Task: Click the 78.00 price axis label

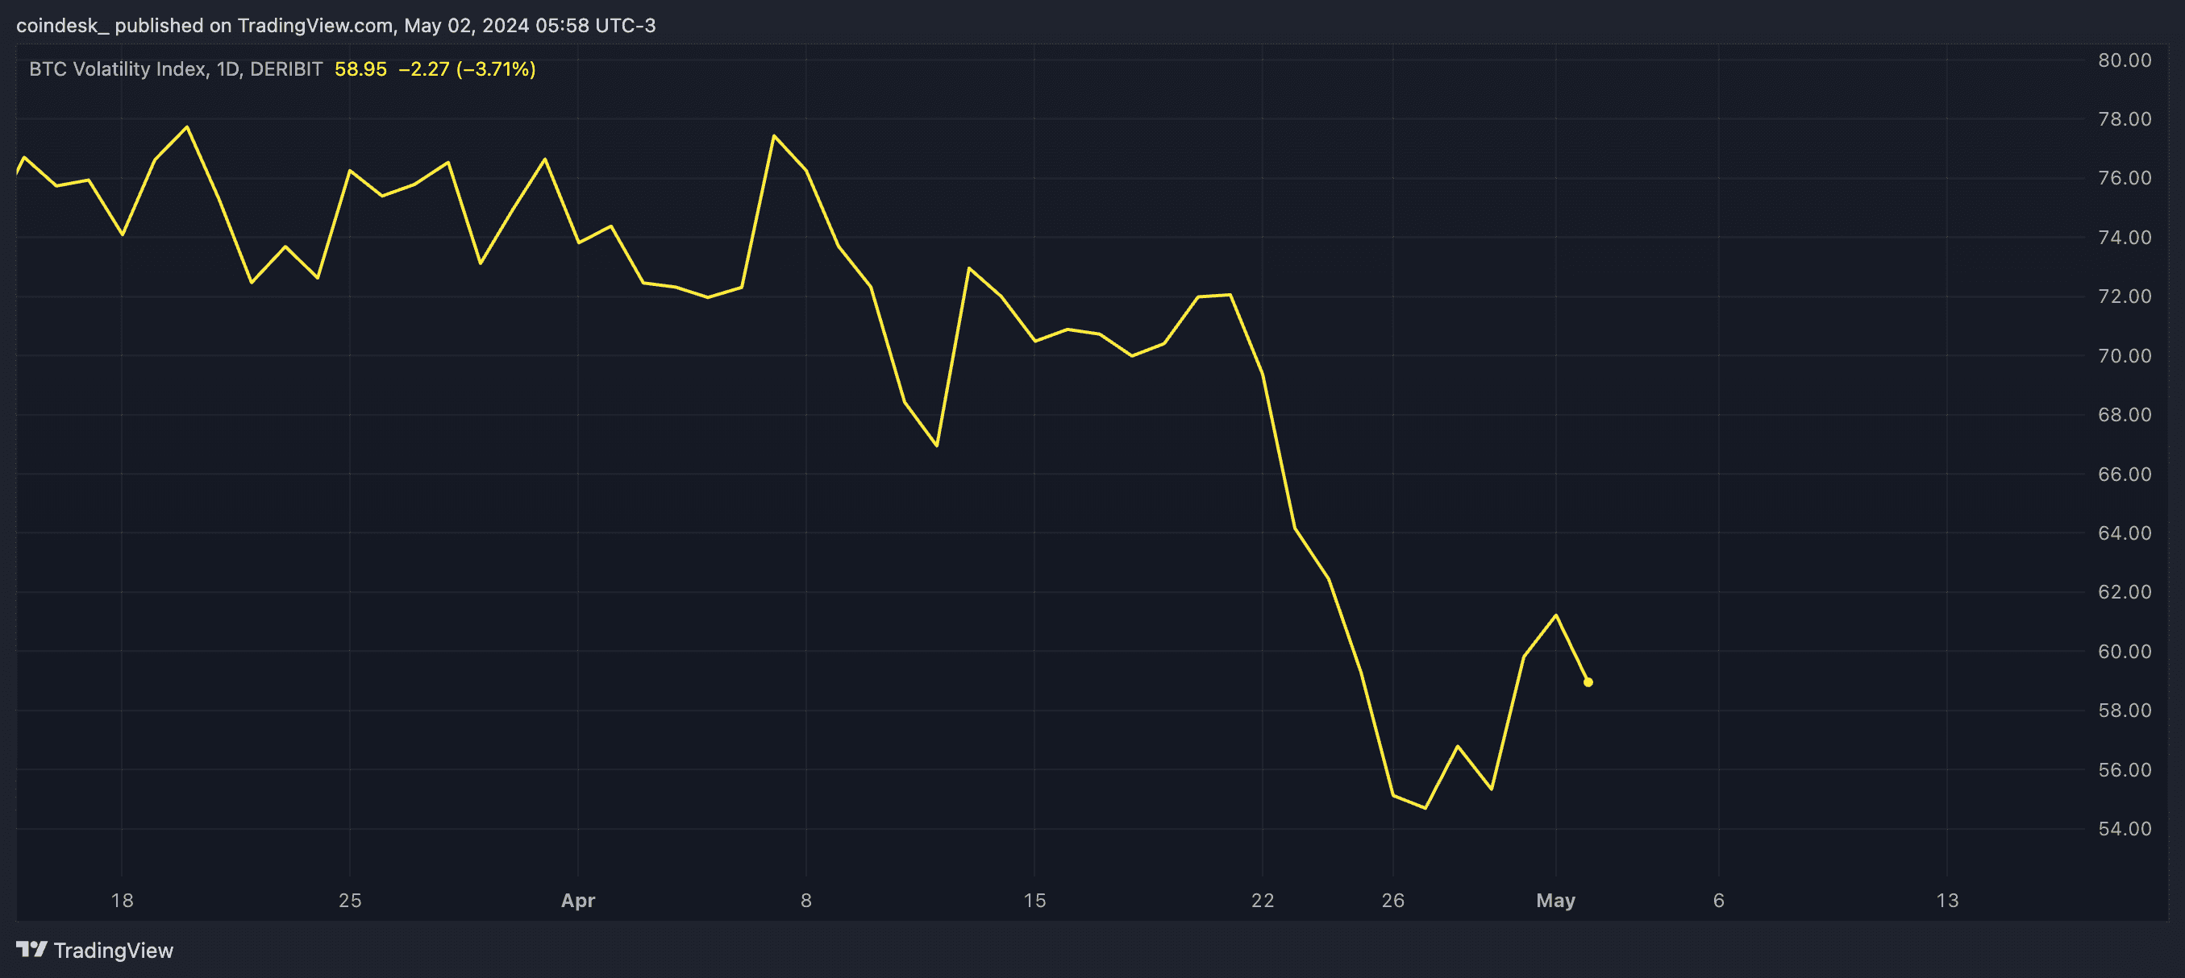Action: [x=2125, y=119]
